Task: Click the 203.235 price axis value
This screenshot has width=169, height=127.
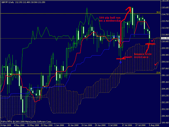Action: point(165,96)
